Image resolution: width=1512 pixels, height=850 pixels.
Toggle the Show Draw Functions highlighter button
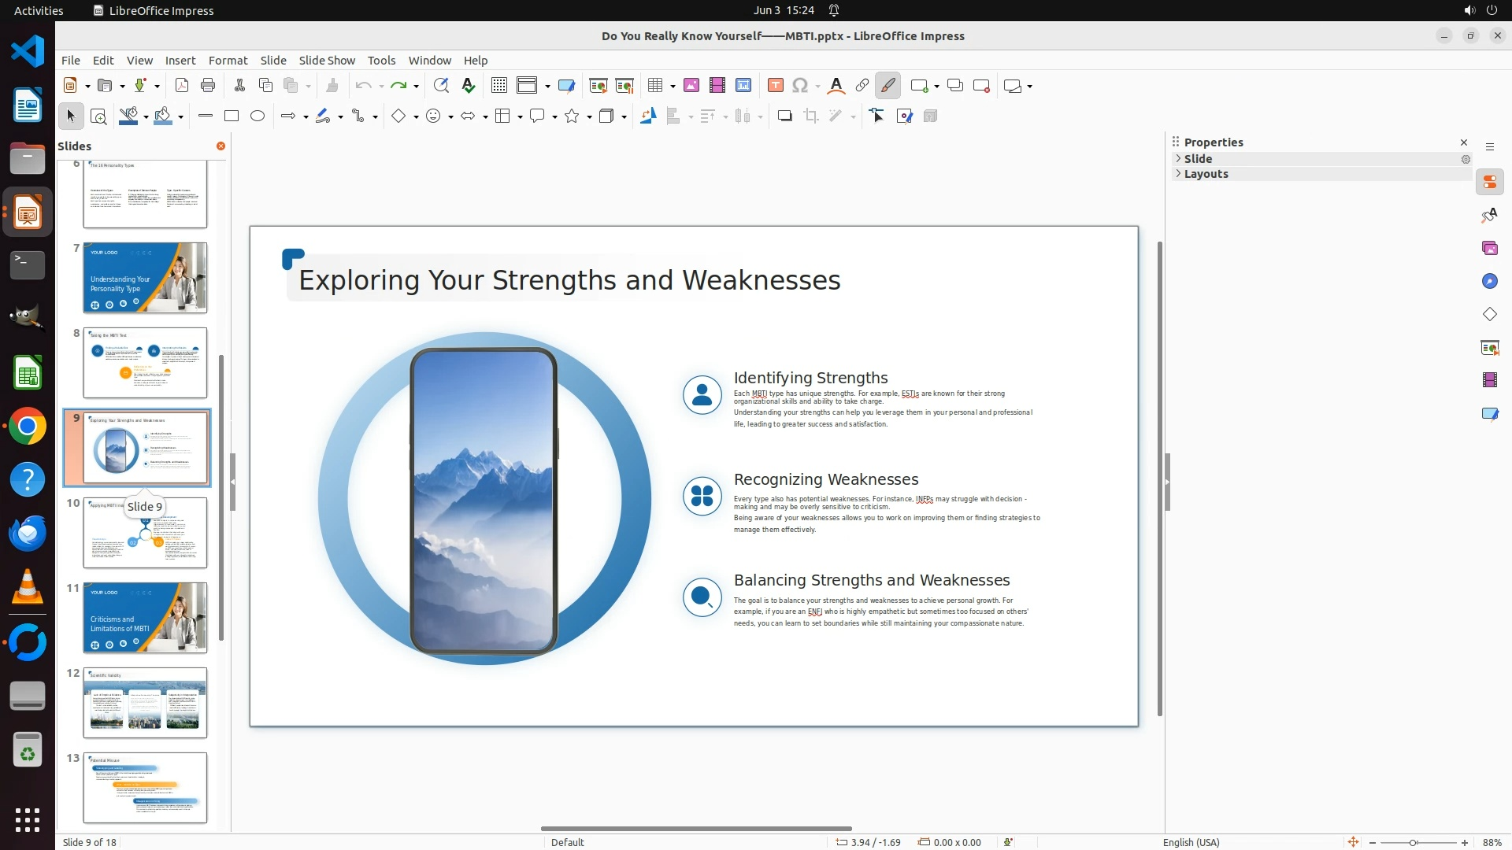[888, 86]
